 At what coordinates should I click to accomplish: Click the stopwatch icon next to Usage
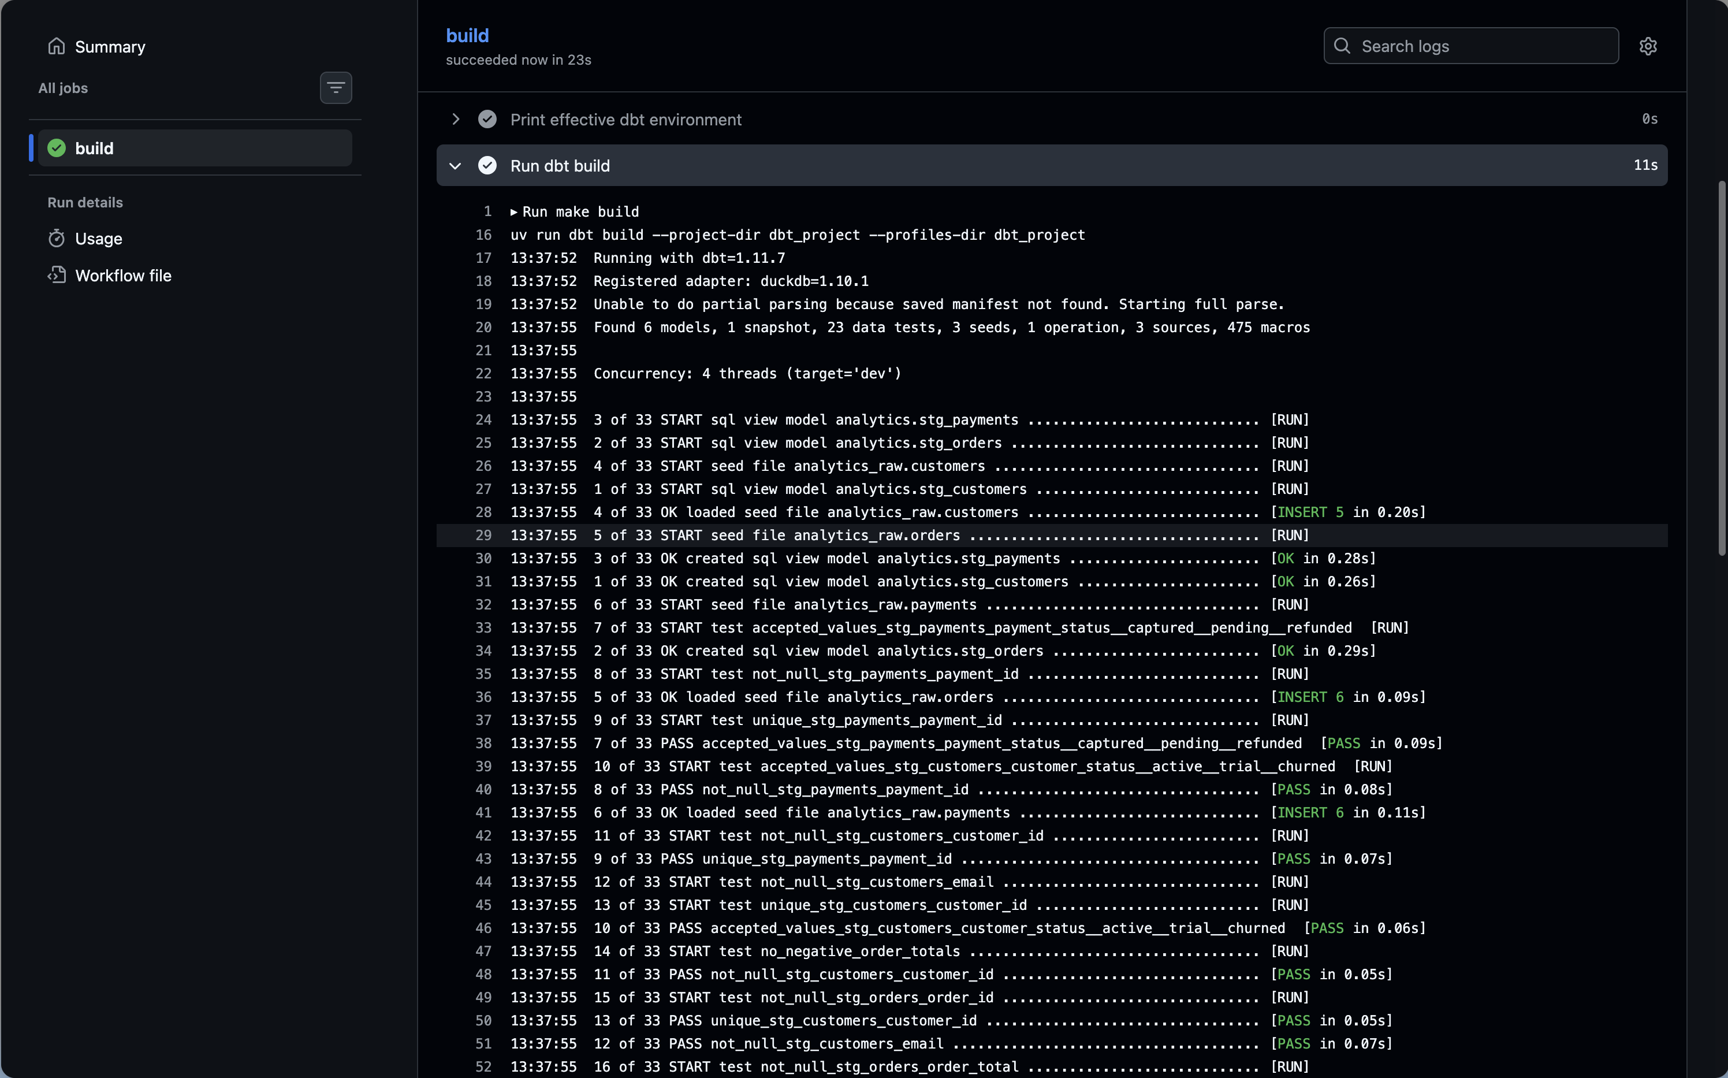tap(57, 238)
